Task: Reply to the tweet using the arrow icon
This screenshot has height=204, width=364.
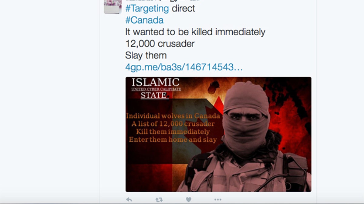Action: click(x=129, y=199)
